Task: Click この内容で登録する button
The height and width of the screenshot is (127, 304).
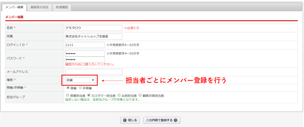Action: point(162,120)
